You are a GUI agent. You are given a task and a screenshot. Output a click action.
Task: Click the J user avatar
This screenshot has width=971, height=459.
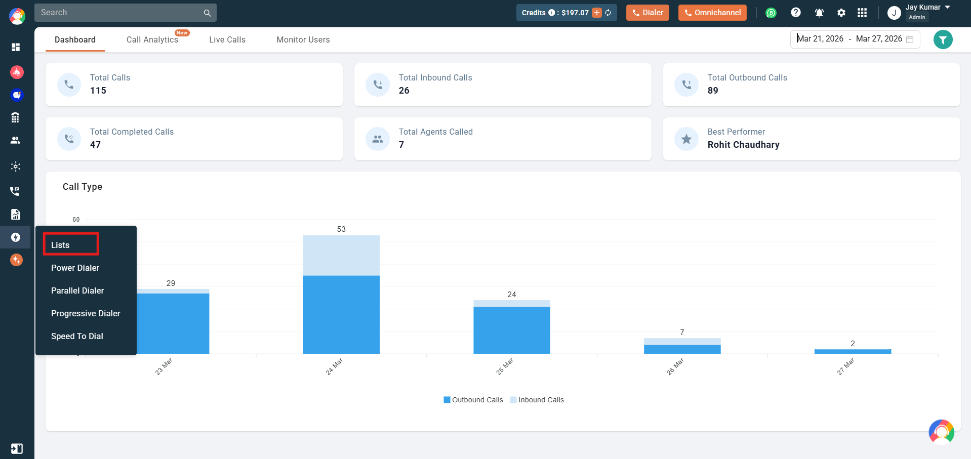click(x=894, y=13)
